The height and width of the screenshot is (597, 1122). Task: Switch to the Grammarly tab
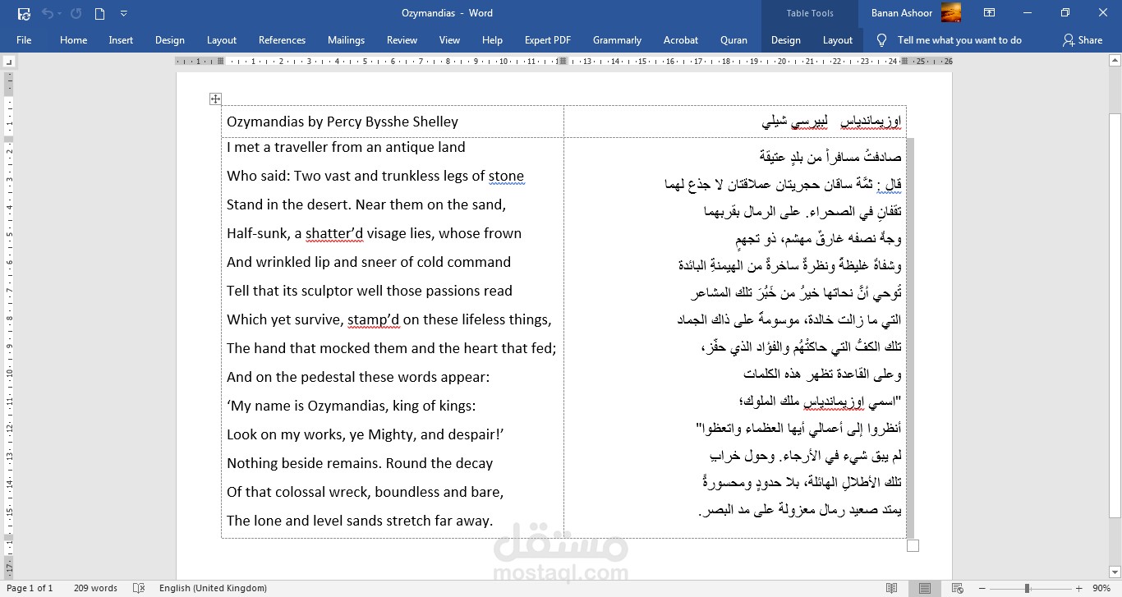(x=617, y=39)
